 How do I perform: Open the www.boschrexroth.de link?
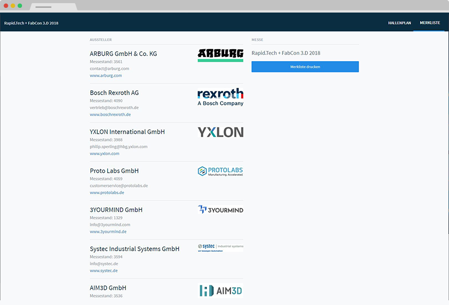tap(110, 114)
